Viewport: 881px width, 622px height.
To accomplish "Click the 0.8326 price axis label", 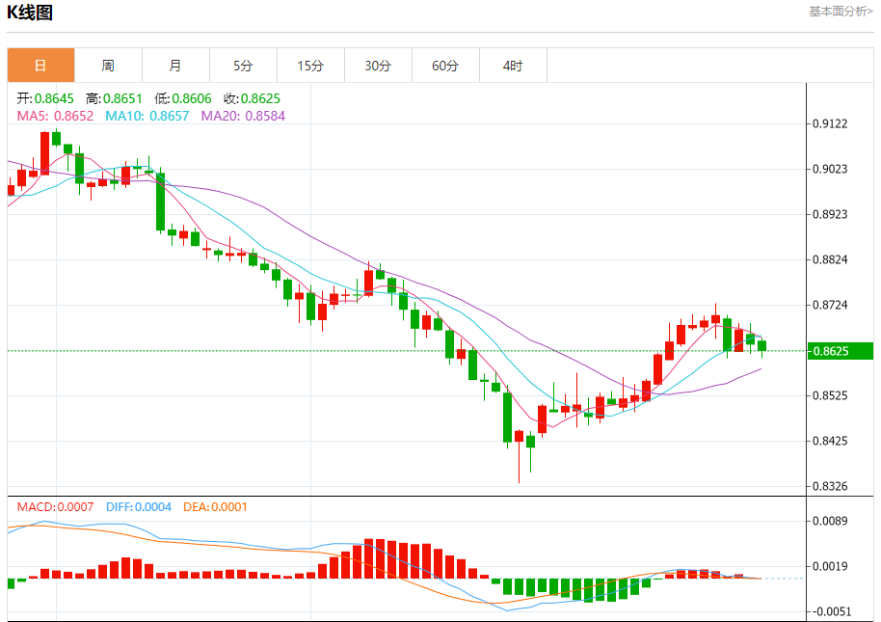I will coord(830,486).
